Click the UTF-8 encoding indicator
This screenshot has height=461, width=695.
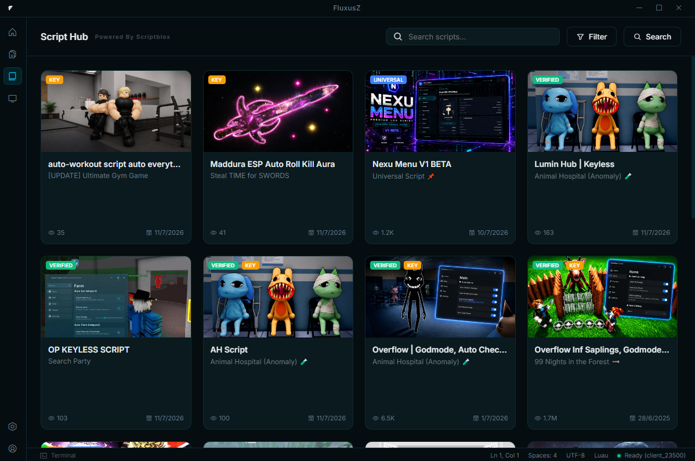[x=575, y=455]
